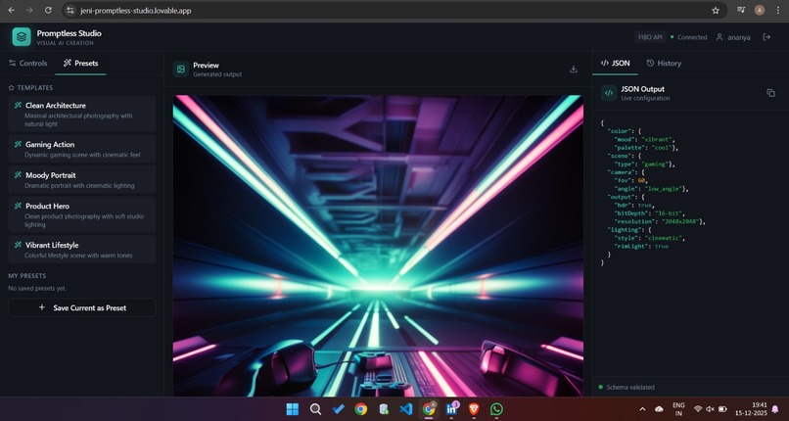Viewport: 789px width, 421px height.
Task: Open the Chrome profile avatar
Action: point(760,10)
